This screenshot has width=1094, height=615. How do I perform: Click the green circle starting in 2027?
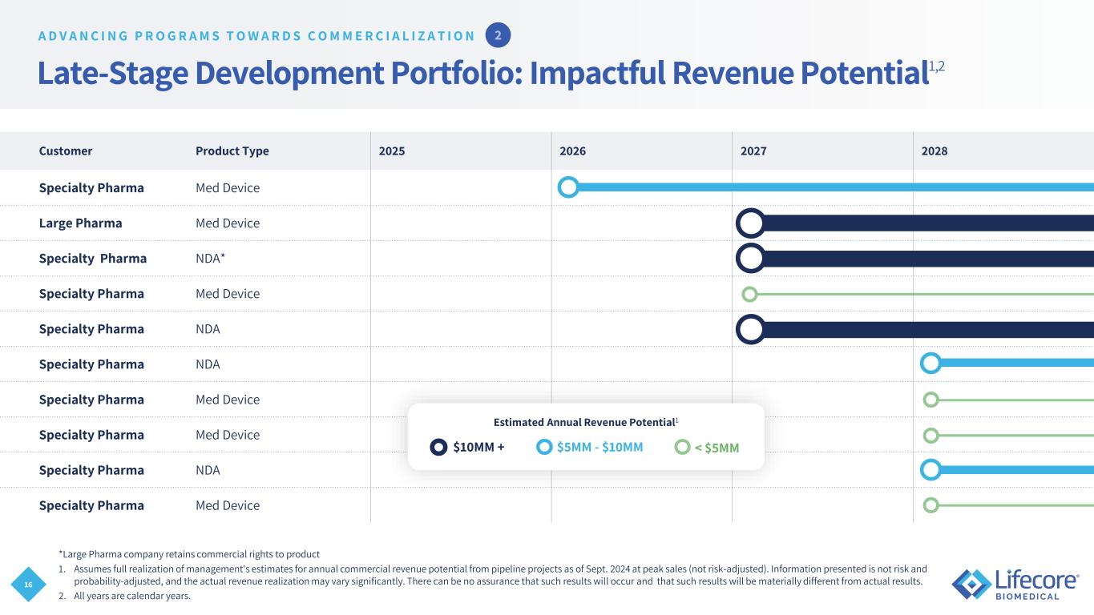click(750, 294)
